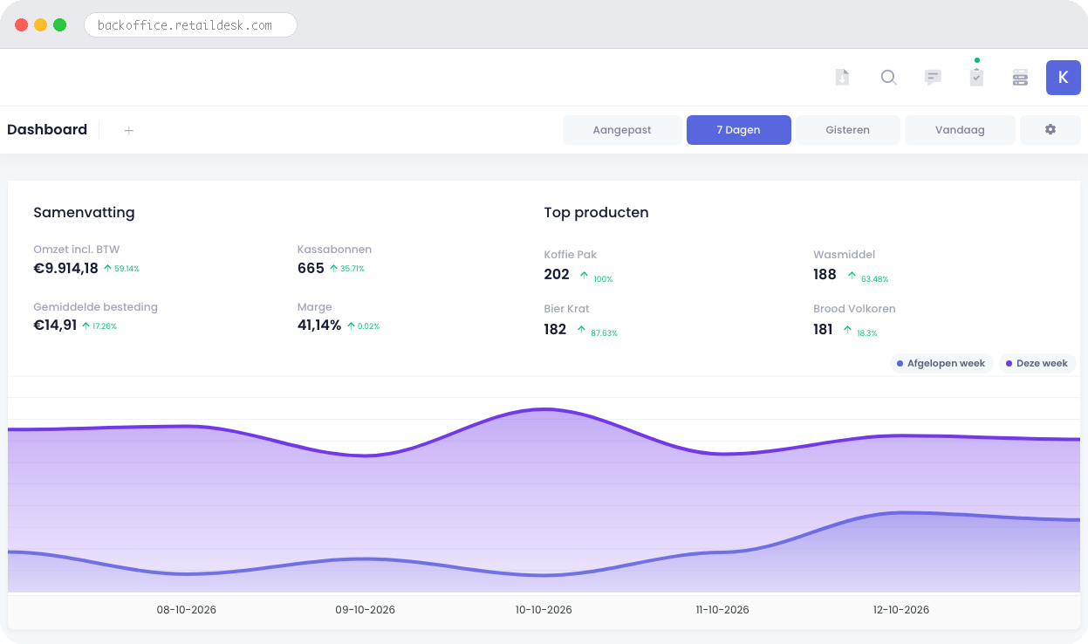1088x644 pixels.
Task: Click the 10-10-2026 axis date label
Action: 544,610
